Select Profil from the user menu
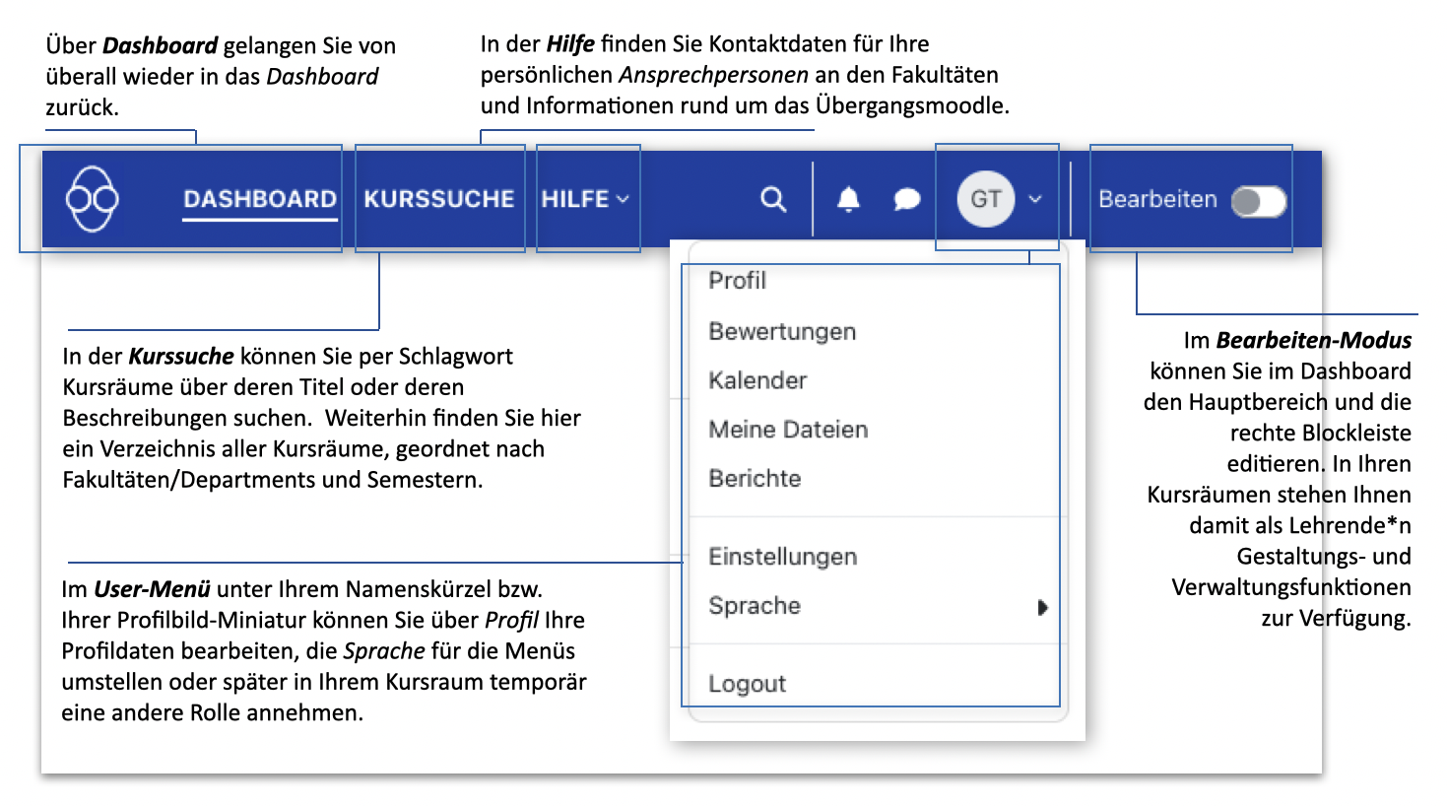 pyautogui.click(x=737, y=281)
